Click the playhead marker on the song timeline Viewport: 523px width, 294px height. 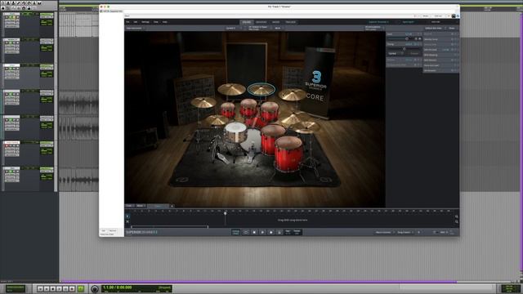tap(226, 213)
